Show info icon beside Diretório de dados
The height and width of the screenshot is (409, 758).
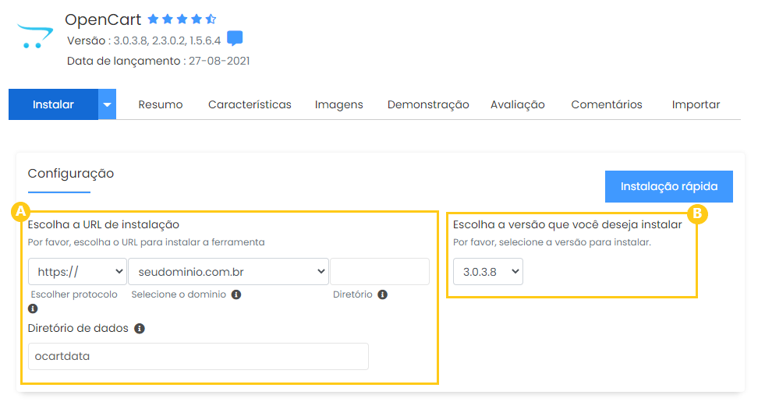tap(140, 328)
